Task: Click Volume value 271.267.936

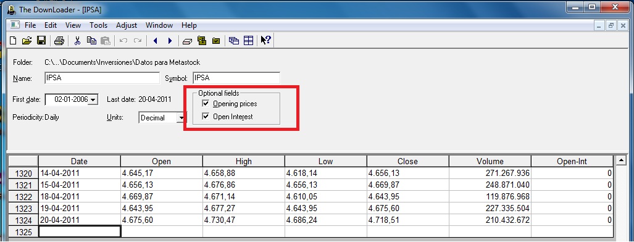Action: pyautogui.click(x=490, y=173)
